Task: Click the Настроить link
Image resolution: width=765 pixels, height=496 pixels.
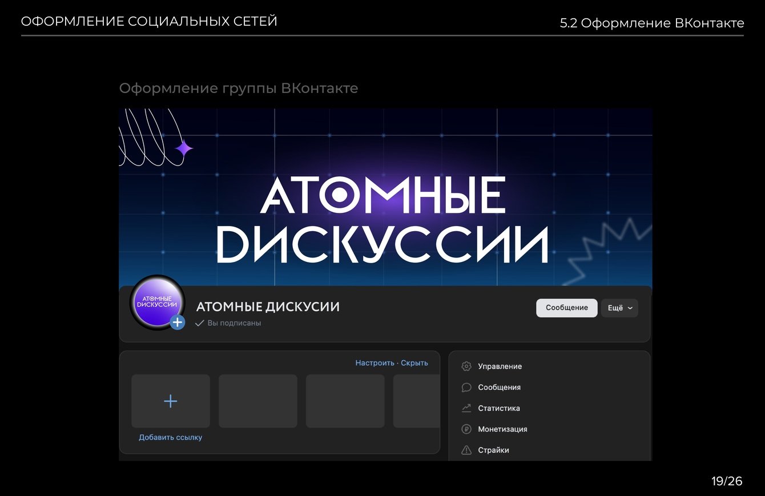Action: click(375, 363)
